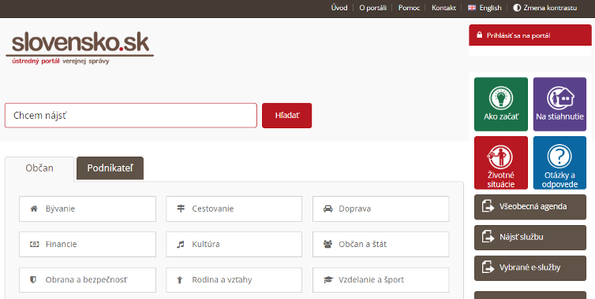This screenshot has height=299, width=595.
Task: Click the UK flag icon next to English
Action: point(472,8)
